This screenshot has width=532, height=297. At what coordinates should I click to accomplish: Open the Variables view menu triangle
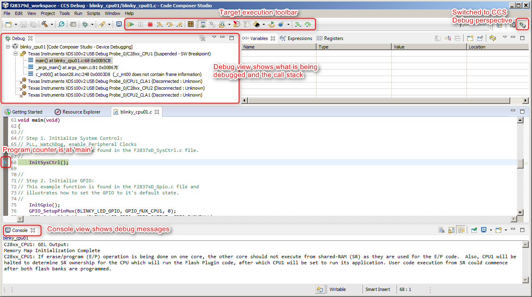[505, 37]
